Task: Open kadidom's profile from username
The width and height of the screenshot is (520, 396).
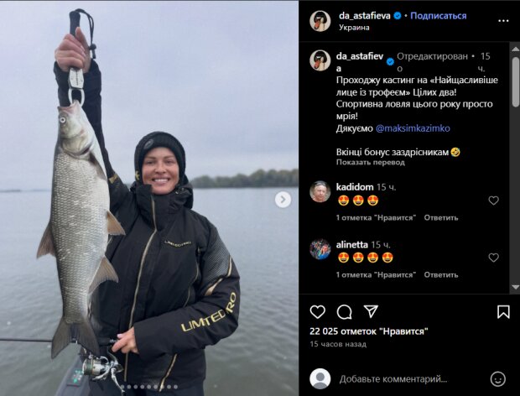Action: 355,187
